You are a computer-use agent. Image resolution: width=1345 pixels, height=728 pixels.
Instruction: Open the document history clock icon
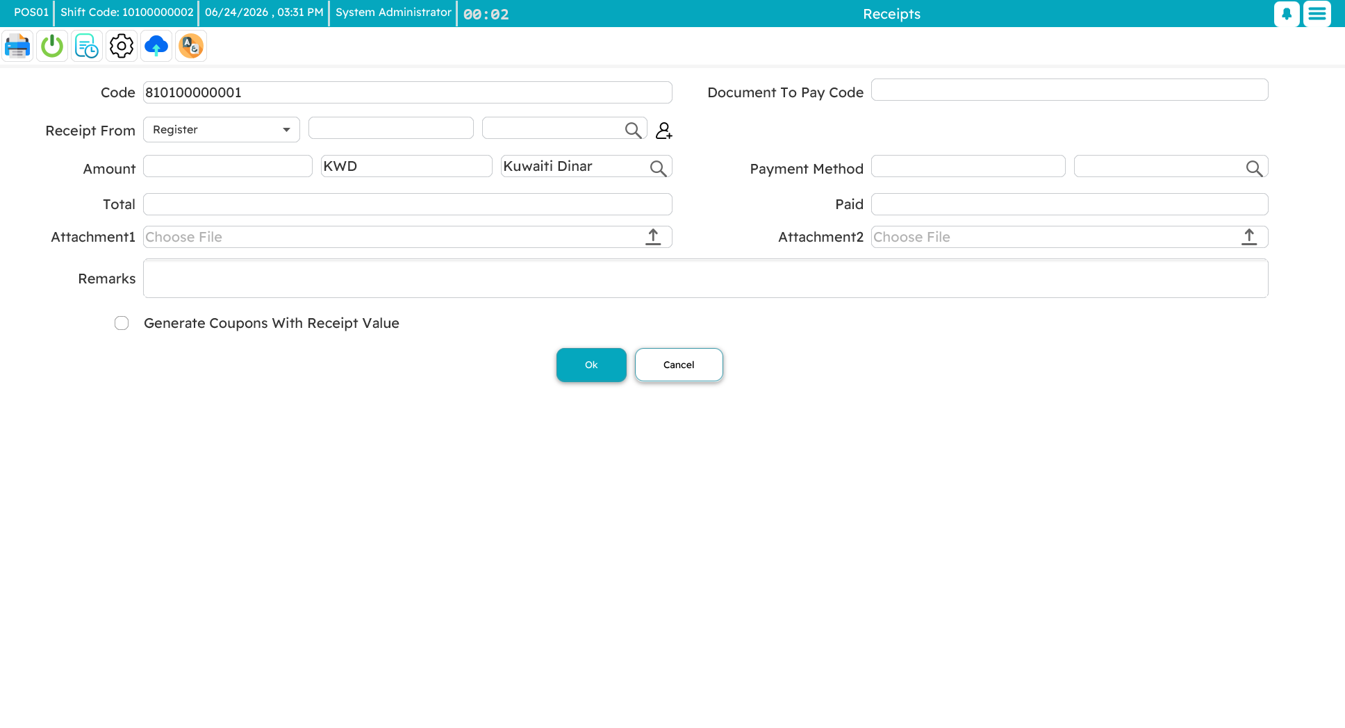(87, 47)
